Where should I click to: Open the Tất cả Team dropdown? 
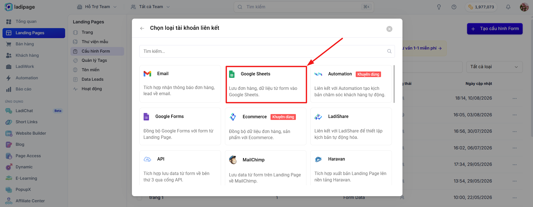pyautogui.click(x=150, y=7)
